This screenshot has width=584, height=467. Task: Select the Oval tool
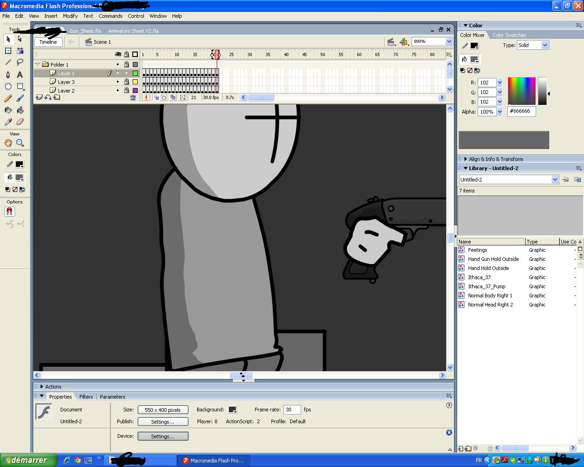click(x=8, y=86)
